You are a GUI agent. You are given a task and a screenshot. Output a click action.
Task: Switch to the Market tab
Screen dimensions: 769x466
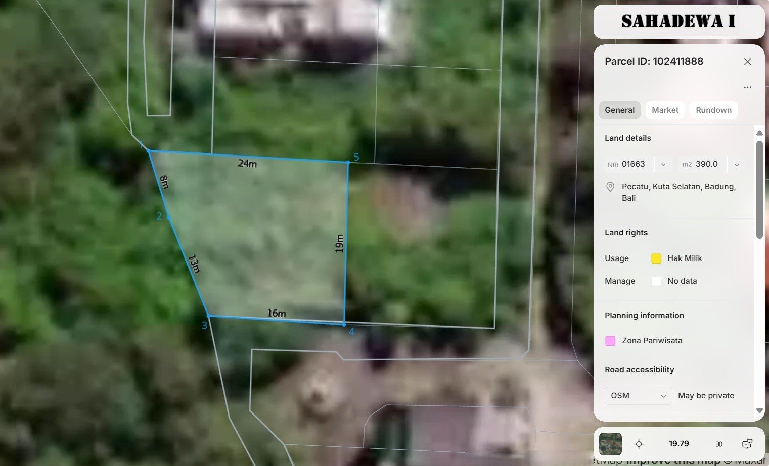click(x=665, y=110)
